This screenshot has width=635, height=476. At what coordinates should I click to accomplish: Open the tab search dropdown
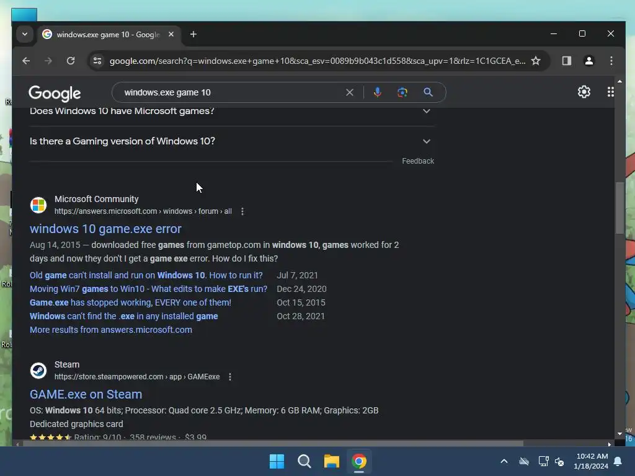point(25,35)
